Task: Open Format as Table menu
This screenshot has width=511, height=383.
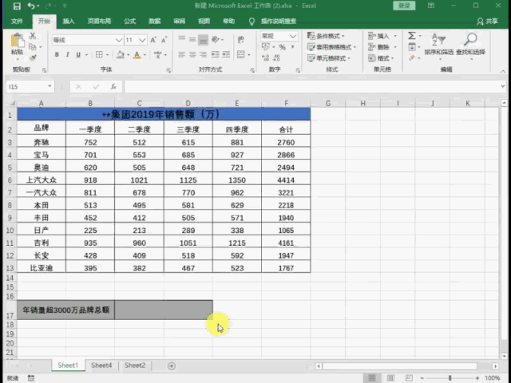Action: click(x=332, y=47)
